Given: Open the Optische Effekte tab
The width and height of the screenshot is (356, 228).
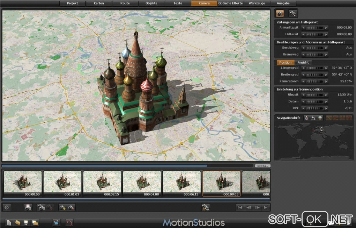Looking at the screenshot, I should point(230,3).
